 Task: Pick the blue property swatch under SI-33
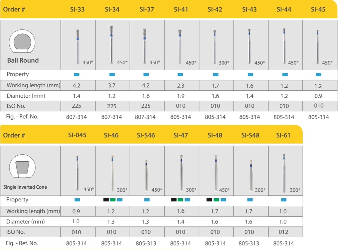[x=77, y=74]
